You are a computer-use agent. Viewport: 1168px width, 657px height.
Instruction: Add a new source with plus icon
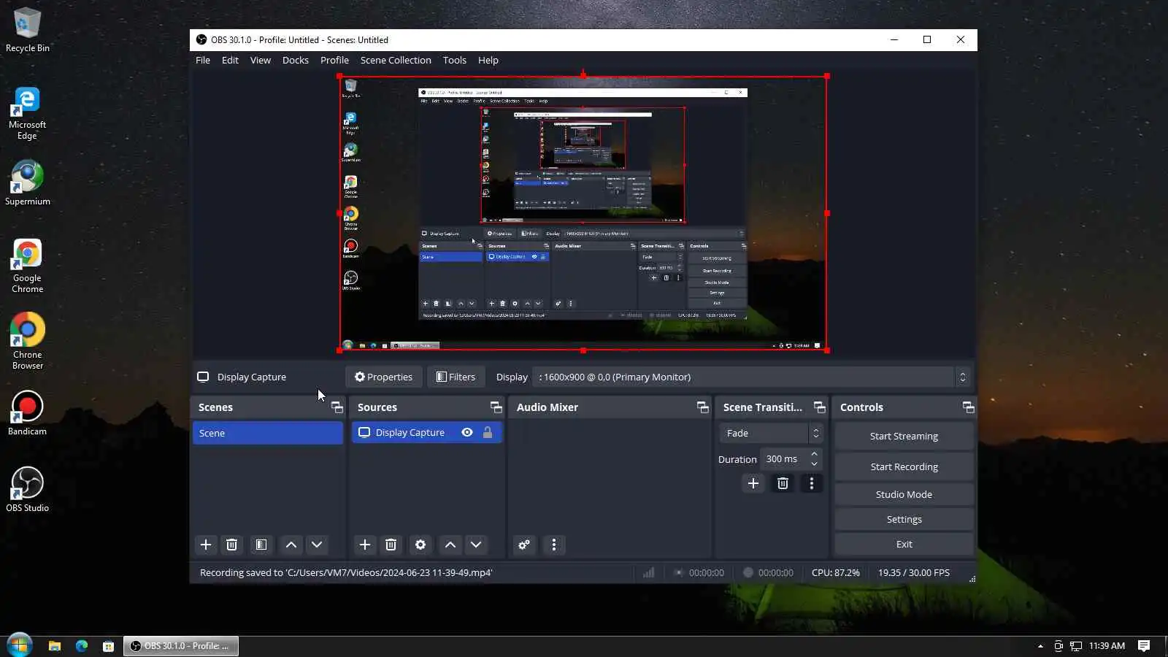[x=365, y=545]
